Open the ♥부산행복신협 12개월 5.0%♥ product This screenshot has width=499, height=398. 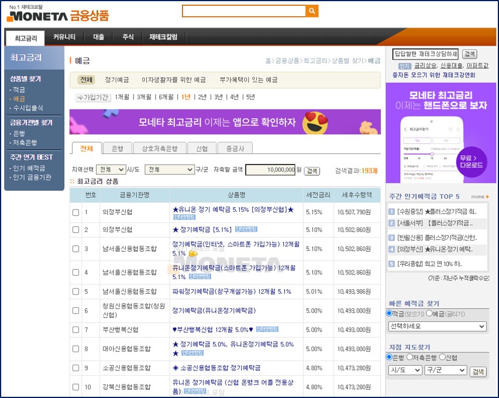(x=212, y=330)
